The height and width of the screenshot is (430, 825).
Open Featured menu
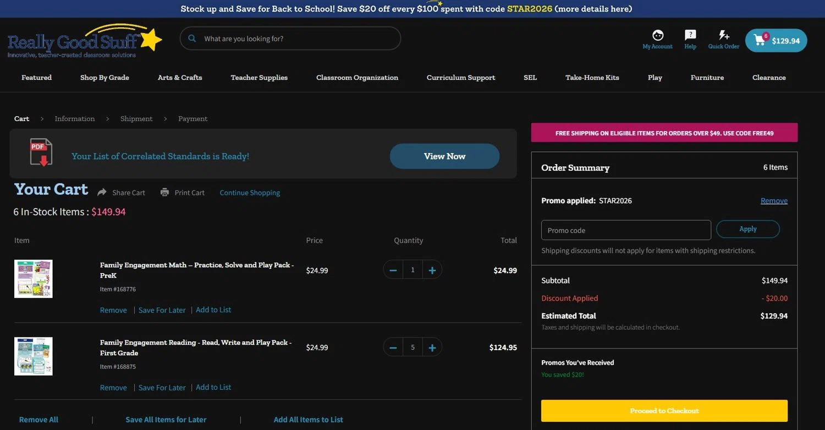pos(37,78)
